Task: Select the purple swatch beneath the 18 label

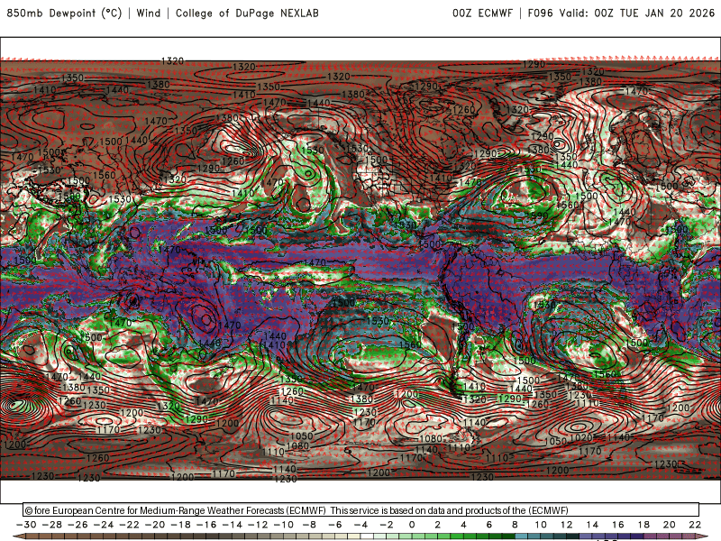Action: point(650,536)
